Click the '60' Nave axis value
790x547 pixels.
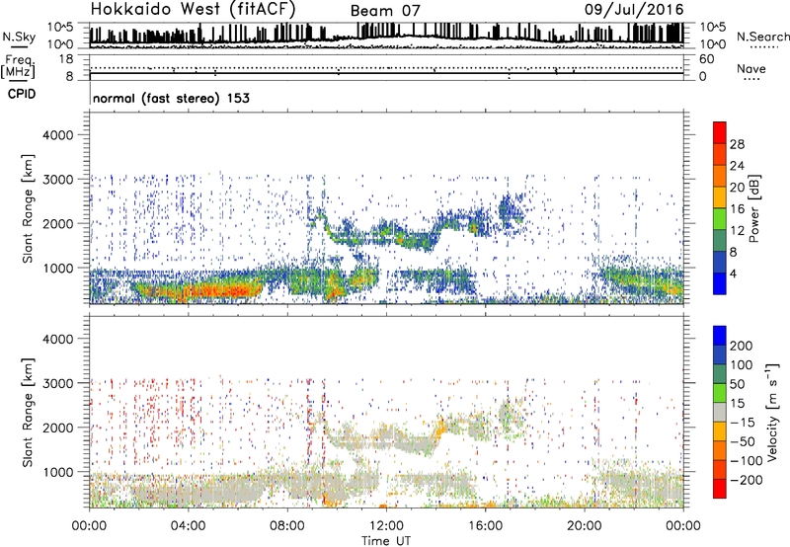coord(706,59)
